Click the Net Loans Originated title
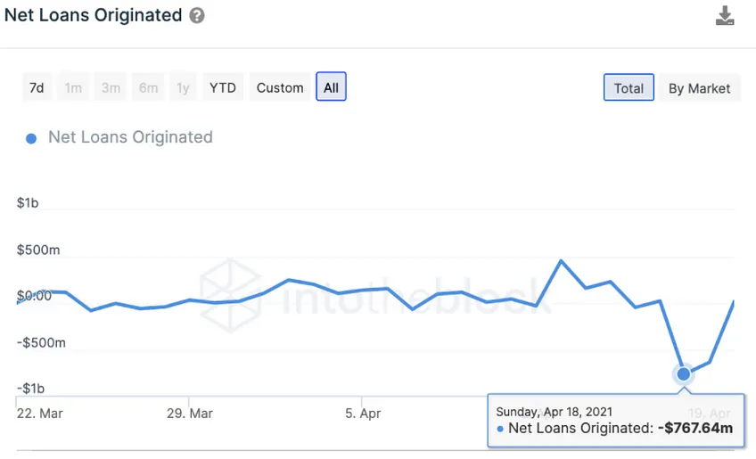This screenshot has width=756, height=459. pyautogui.click(x=93, y=15)
